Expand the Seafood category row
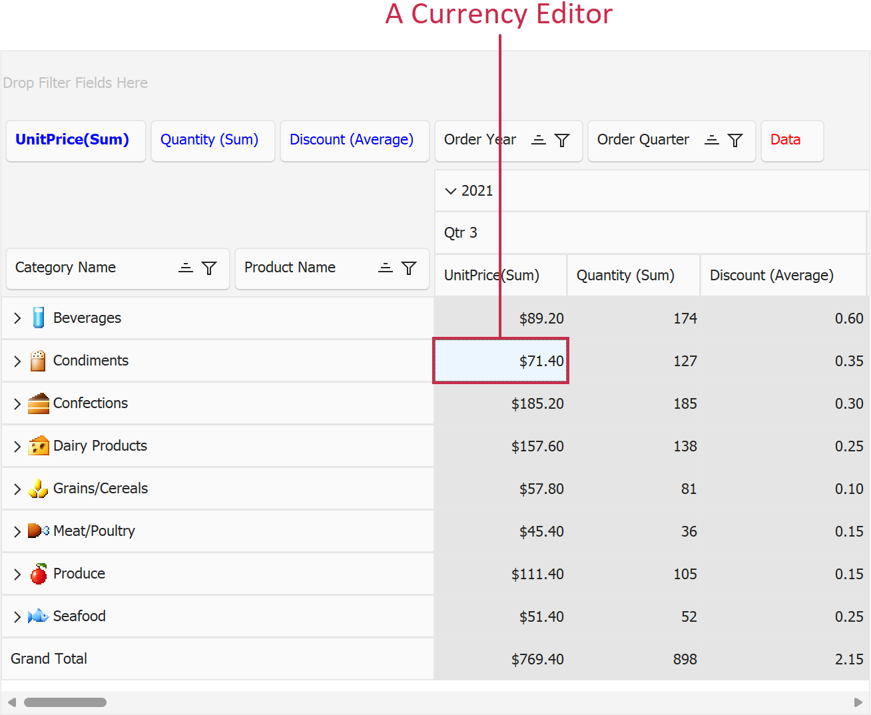 [17, 616]
